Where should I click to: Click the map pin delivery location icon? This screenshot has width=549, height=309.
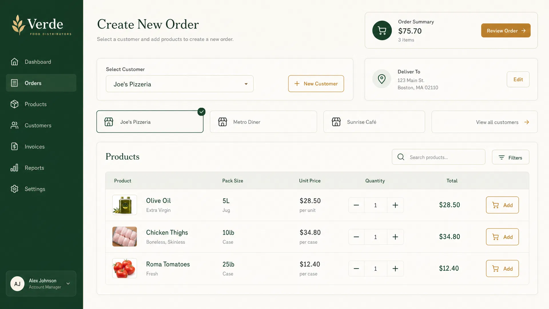click(382, 79)
